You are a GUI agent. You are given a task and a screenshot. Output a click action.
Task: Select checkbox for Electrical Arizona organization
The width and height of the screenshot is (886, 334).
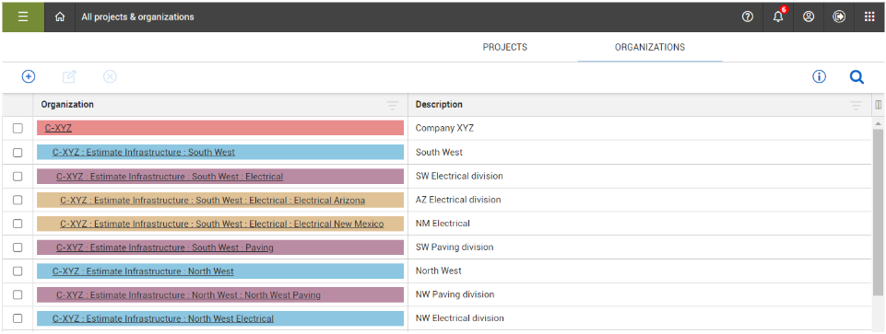18,200
